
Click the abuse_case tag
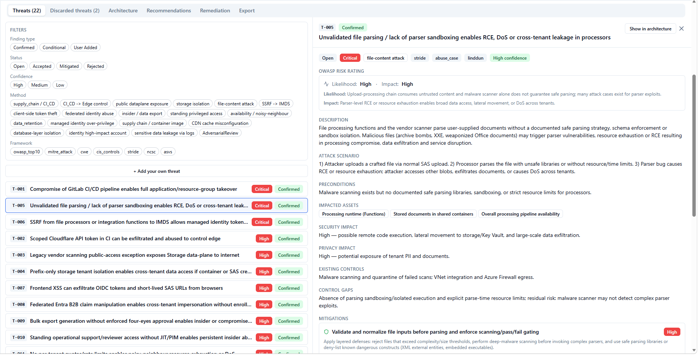coord(447,58)
